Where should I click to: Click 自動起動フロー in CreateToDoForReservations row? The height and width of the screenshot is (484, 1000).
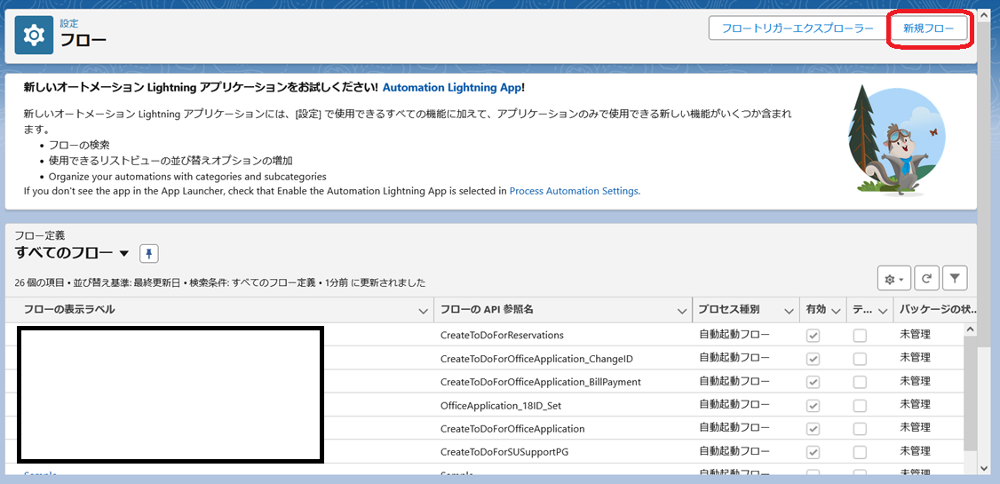click(734, 334)
